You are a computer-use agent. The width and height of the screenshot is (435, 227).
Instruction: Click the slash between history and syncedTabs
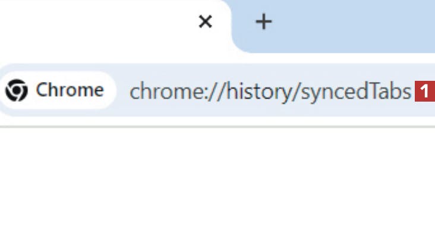click(x=296, y=91)
